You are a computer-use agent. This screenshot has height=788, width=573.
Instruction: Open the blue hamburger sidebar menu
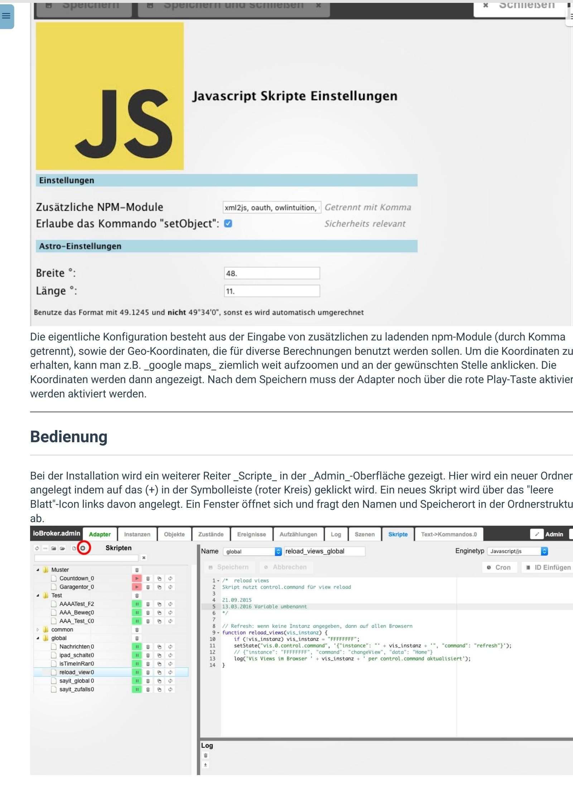coord(6,16)
